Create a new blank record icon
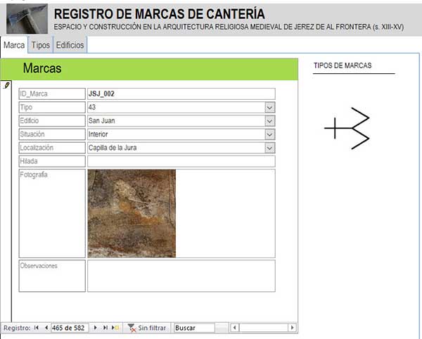Viewport: 422px width, 339px height. [115, 328]
